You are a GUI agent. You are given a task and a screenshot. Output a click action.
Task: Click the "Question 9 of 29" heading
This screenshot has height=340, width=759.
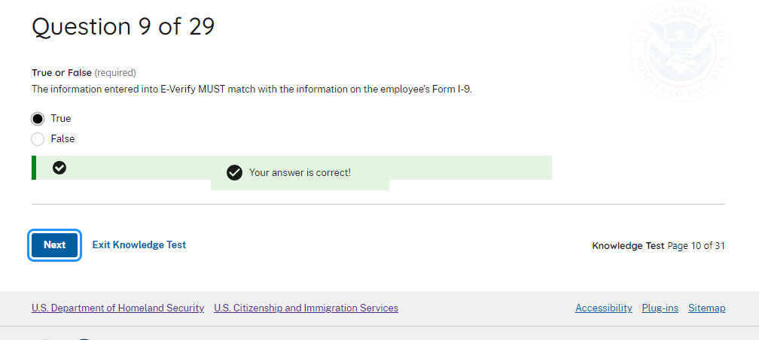click(x=123, y=26)
